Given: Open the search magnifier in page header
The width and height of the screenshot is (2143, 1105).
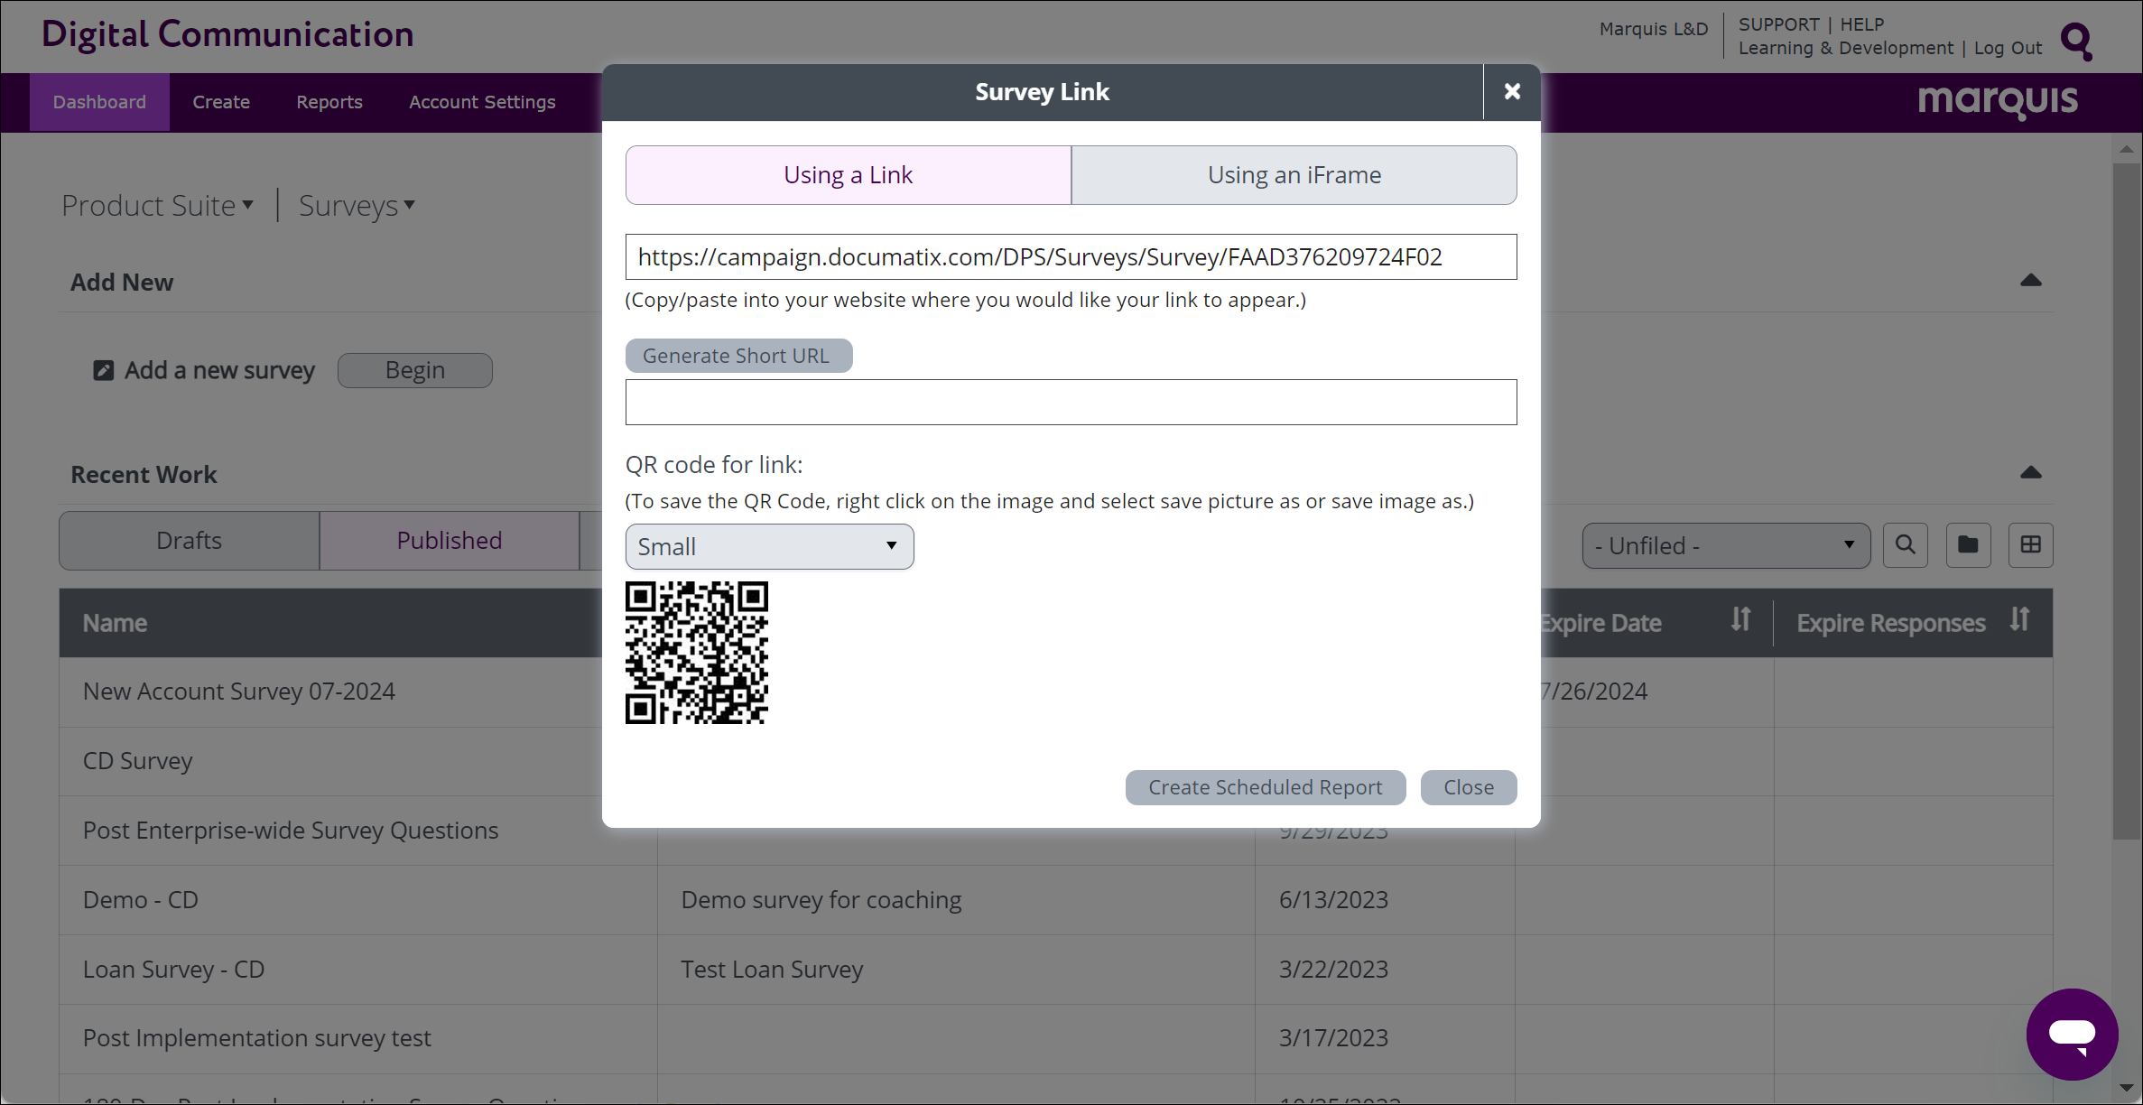Looking at the screenshot, I should (x=2076, y=41).
